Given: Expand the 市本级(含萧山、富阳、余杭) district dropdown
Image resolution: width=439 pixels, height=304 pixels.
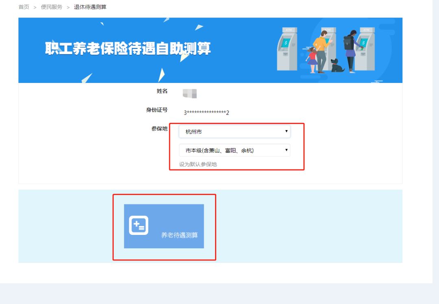Looking at the screenshot, I should tap(235, 150).
